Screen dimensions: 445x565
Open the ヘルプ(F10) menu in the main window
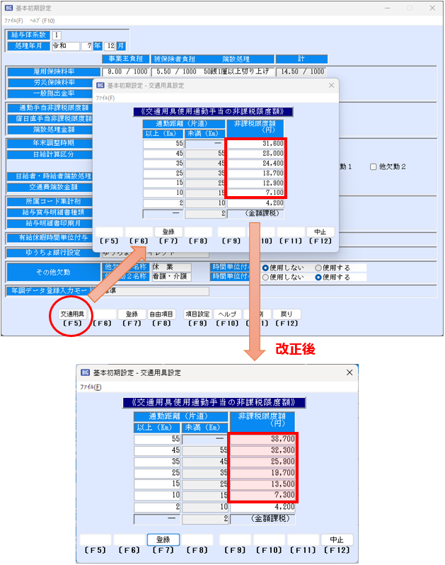point(42,21)
